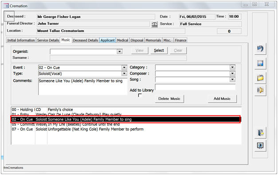Click the Cremation window title icon
The height and width of the screenshot is (175, 278).
coord(6,6)
